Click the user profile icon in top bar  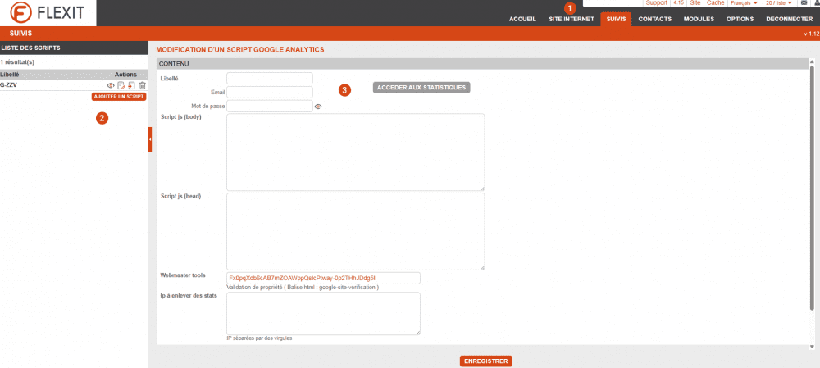(x=815, y=3)
